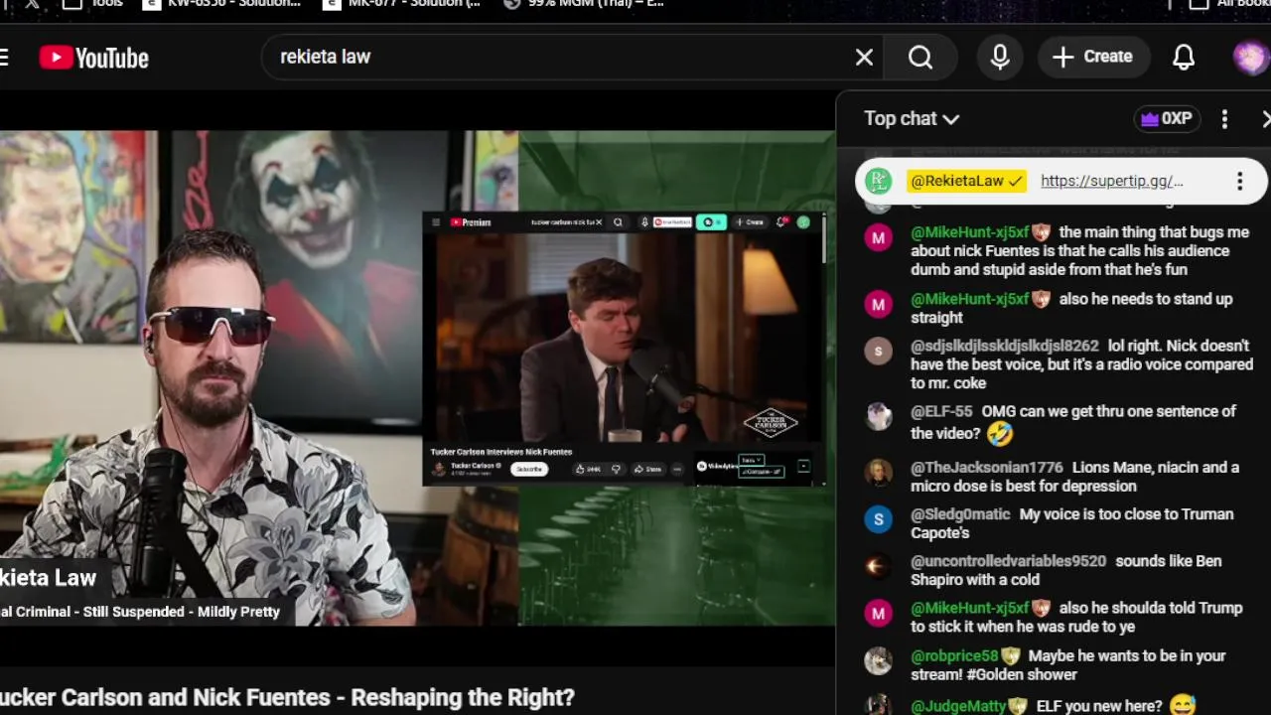Click the message 'My voice is too close to Truman Capote's'

pos(1072,523)
